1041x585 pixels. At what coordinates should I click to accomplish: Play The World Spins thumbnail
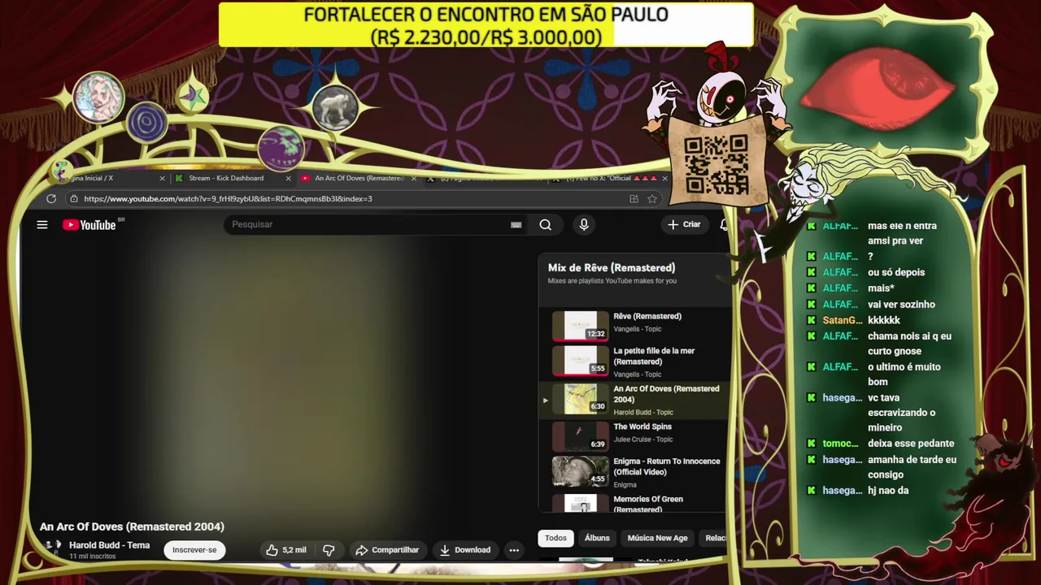[580, 436]
